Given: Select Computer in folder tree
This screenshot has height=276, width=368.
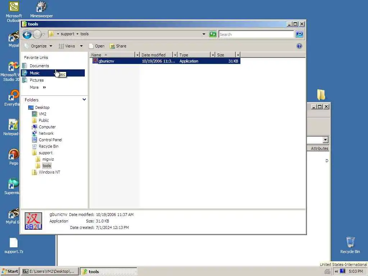Looking at the screenshot, I should pyautogui.click(x=47, y=127).
